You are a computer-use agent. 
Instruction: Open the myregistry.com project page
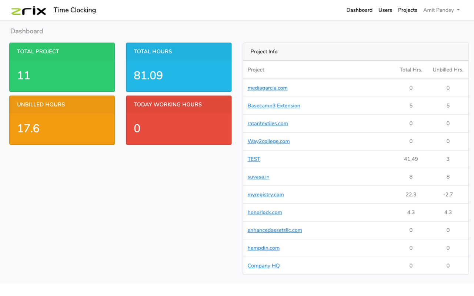(x=266, y=194)
